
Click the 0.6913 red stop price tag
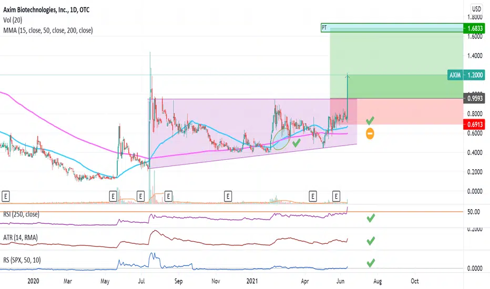475,125
